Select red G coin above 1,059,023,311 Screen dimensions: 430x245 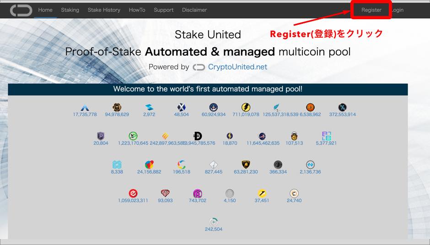pyautogui.click(x=133, y=193)
